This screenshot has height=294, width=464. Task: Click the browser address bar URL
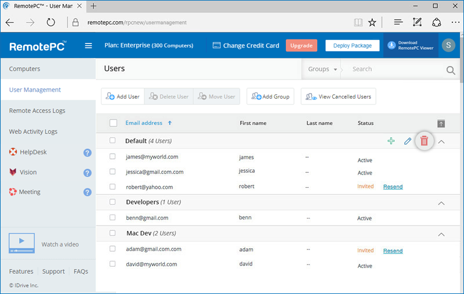137,23
